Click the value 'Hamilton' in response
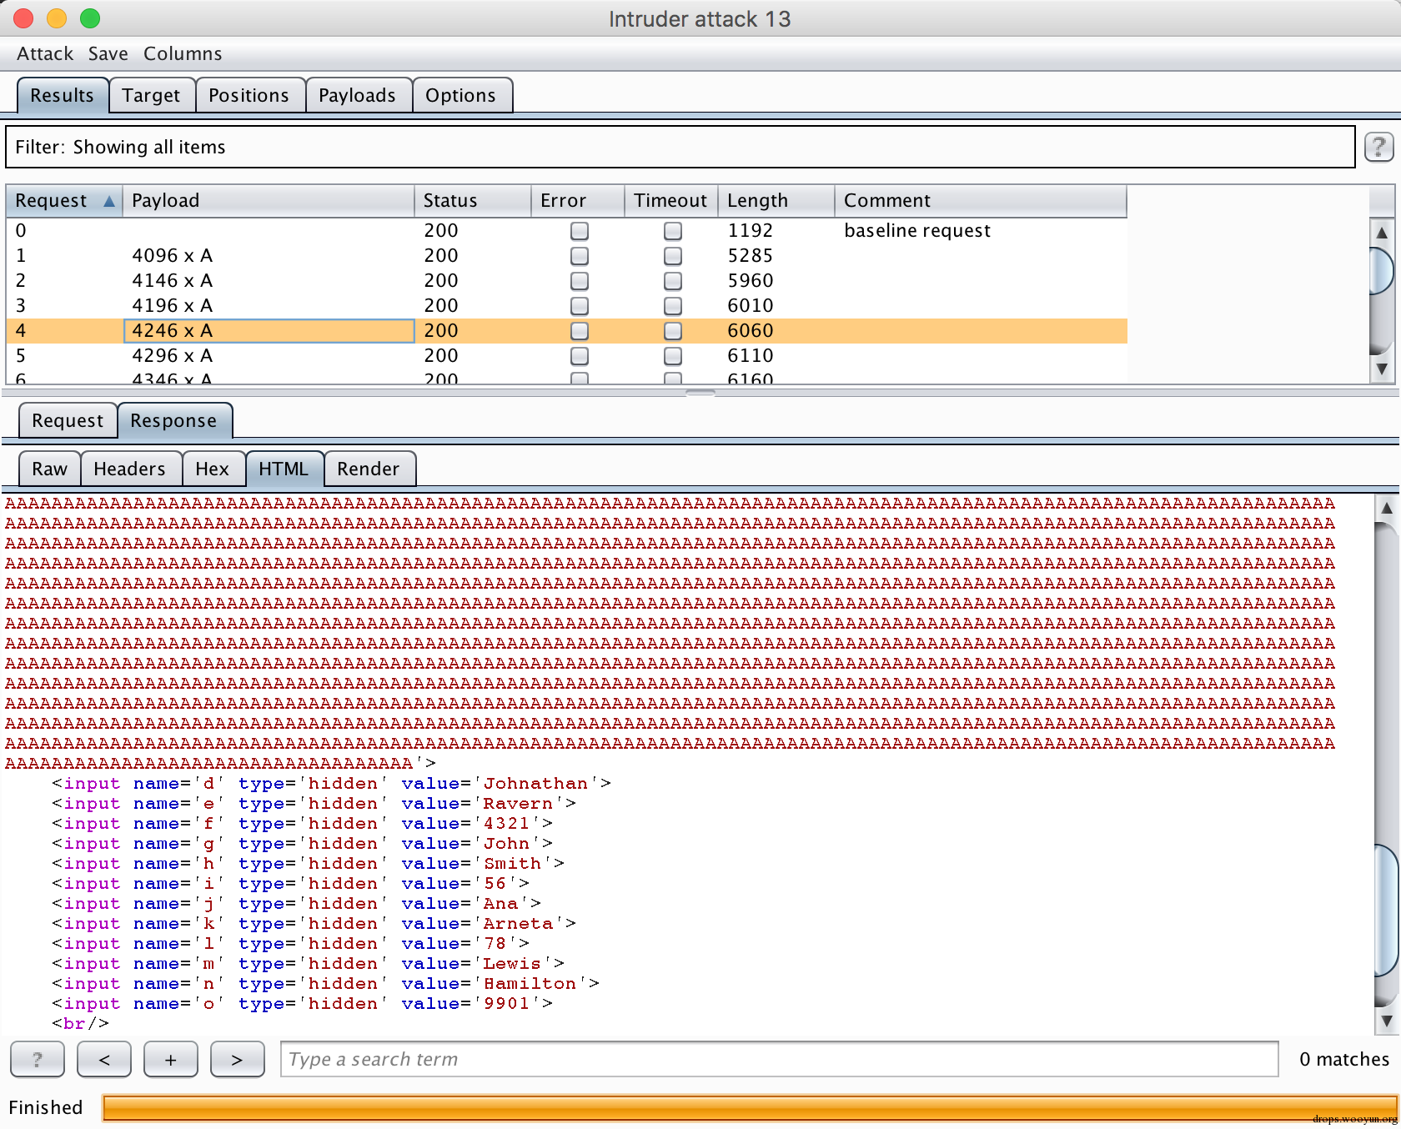This screenshot has height=1129, width=1401. [x=530, y=984]
